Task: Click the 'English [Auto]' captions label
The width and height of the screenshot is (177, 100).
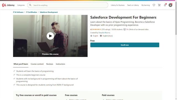Action: (108, 36)
